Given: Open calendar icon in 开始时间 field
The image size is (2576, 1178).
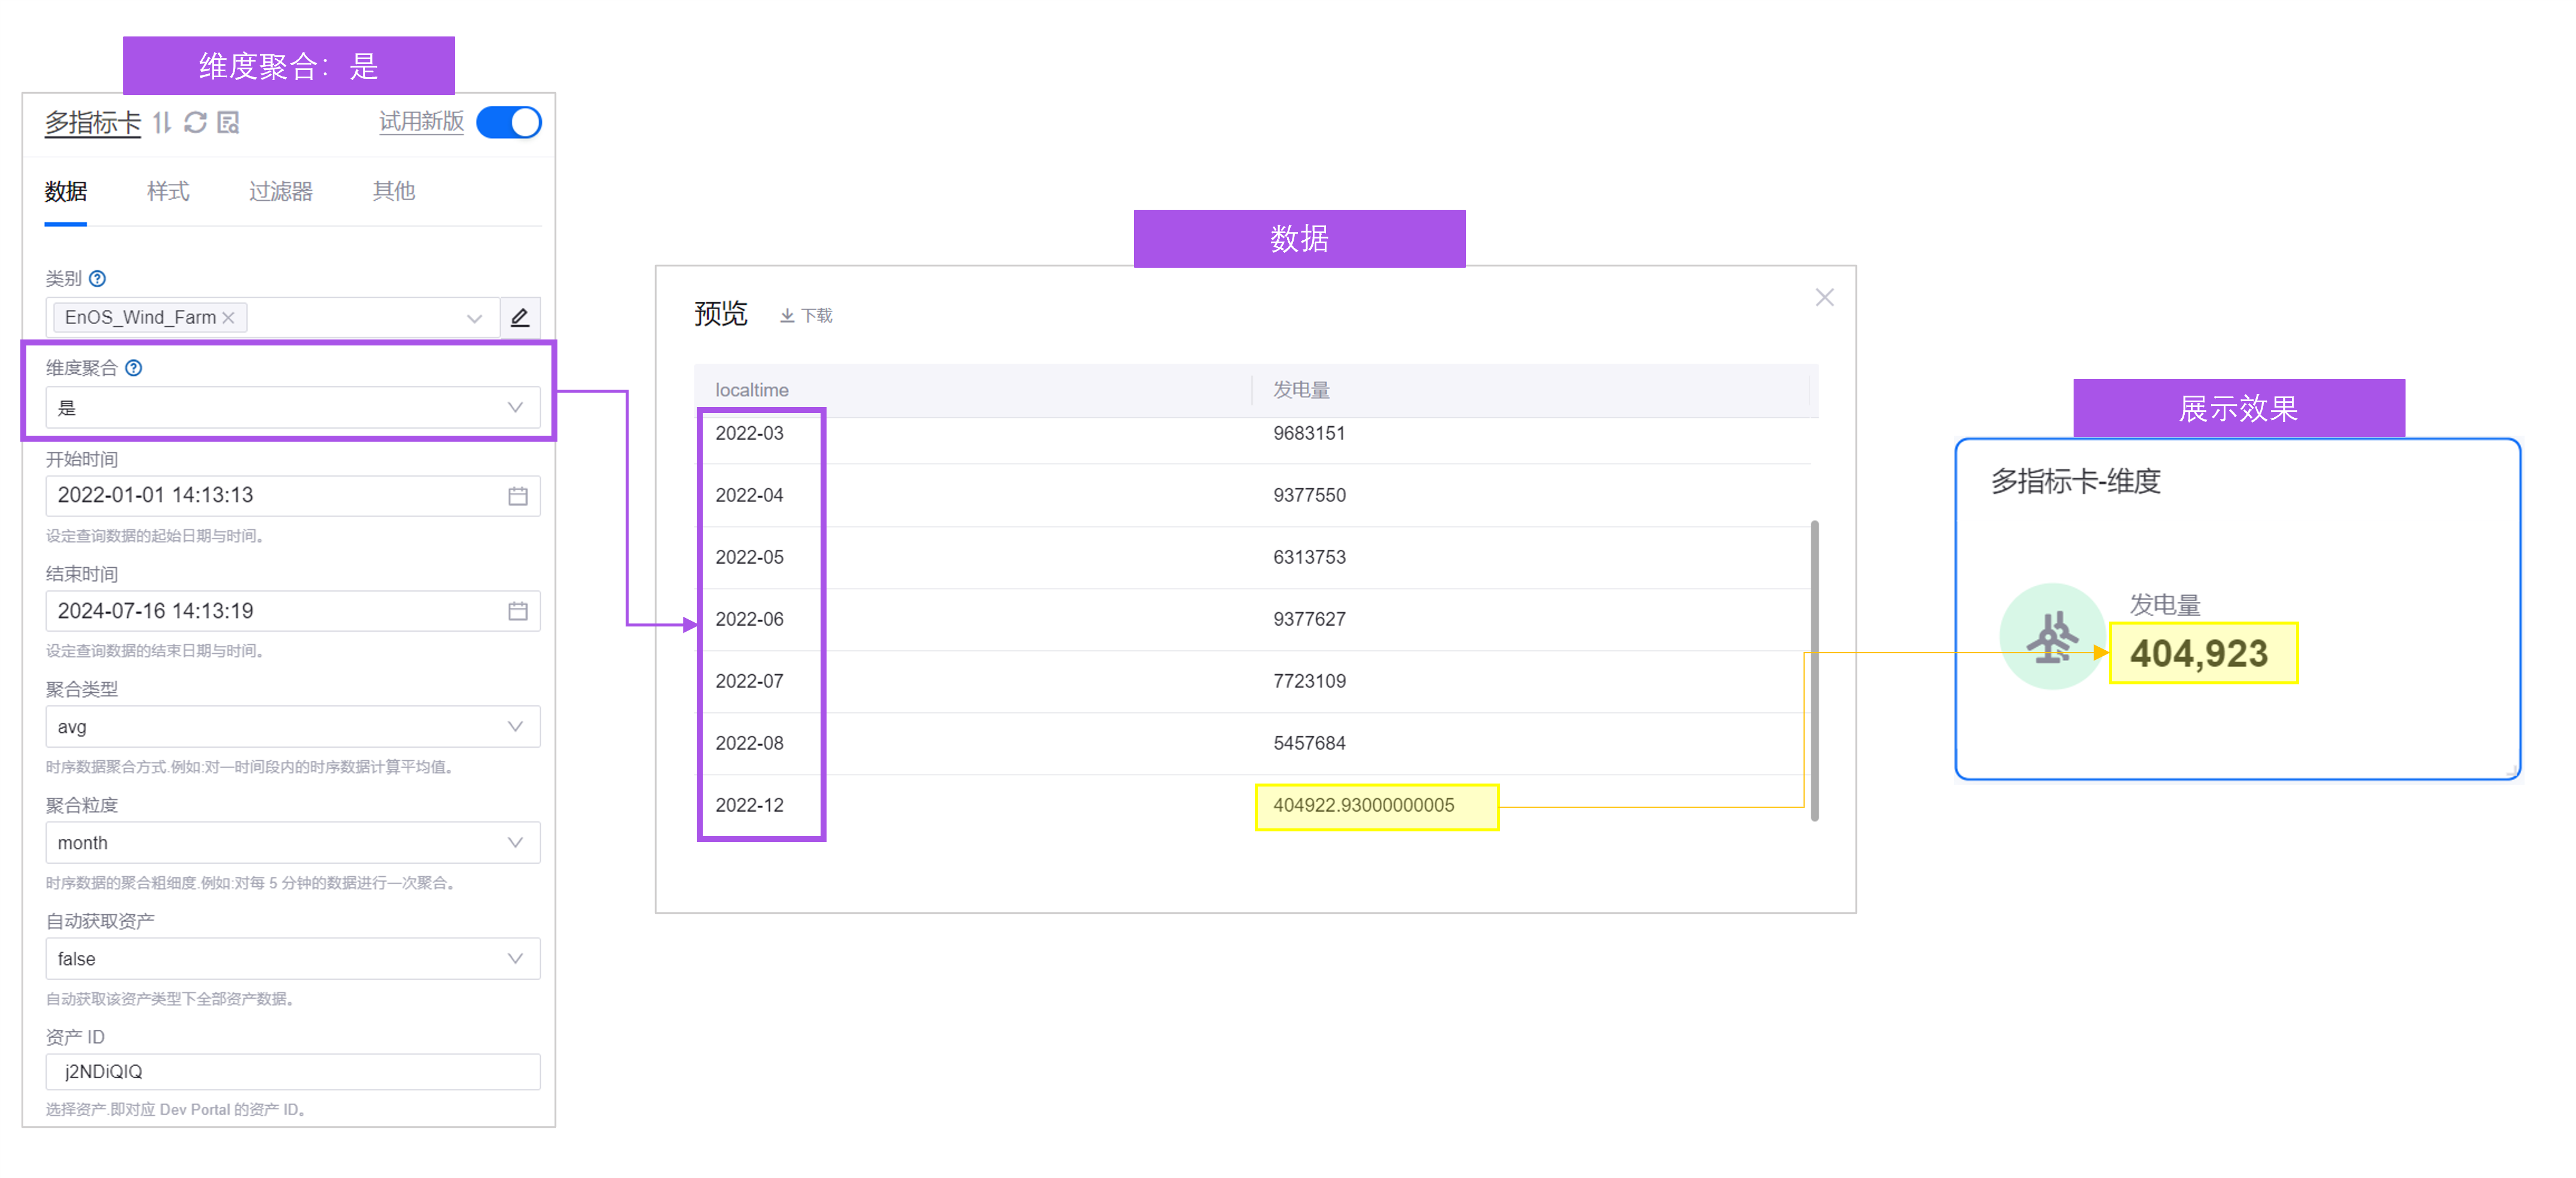Looking at the screenshot, I should [517, 495].
